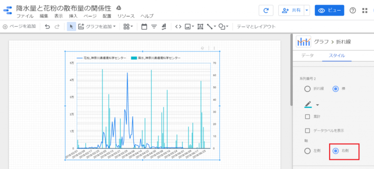Open the Google apps grid
374x169 pixels.
[x=365, y=10]
